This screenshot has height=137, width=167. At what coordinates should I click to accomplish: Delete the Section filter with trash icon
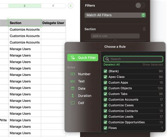pos(144,29)
